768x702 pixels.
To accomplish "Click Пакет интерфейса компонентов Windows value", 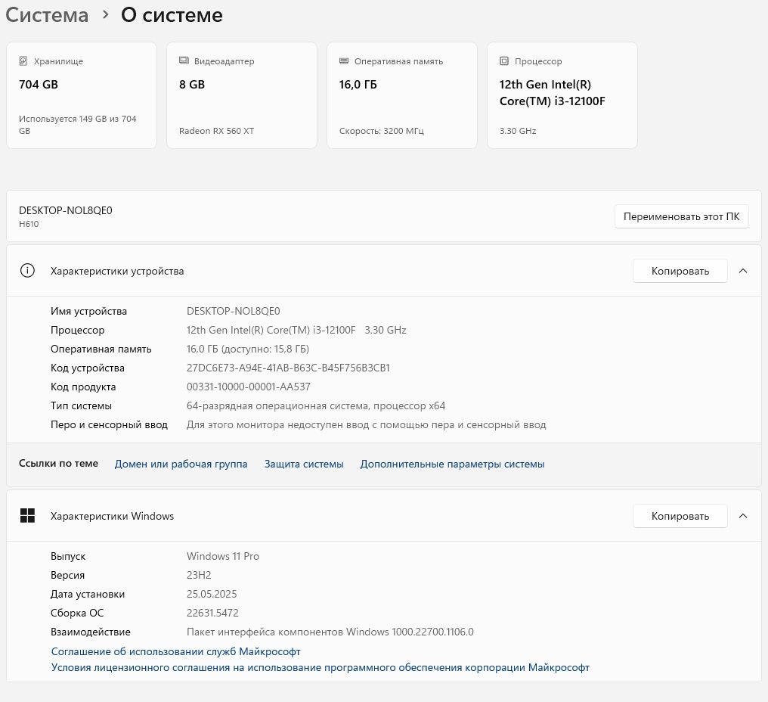I will (x=330, y=632).
